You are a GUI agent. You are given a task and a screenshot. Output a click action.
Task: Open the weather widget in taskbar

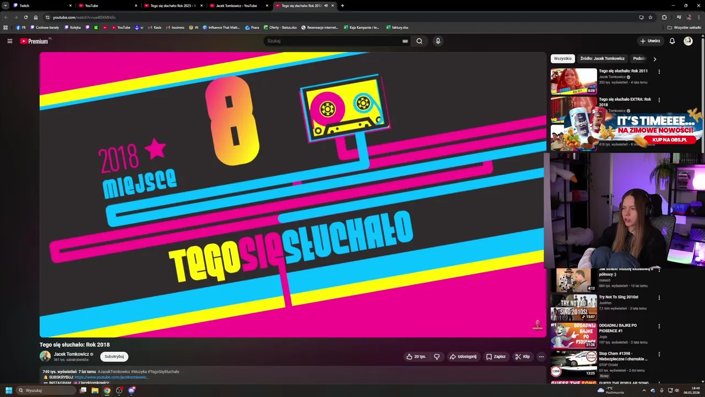point(611,390)
